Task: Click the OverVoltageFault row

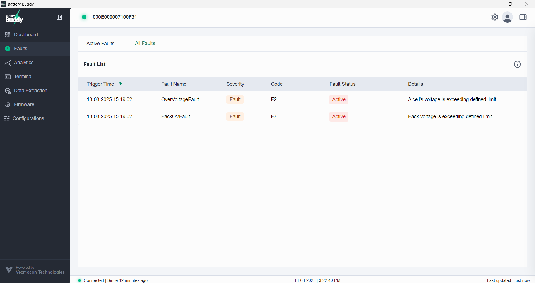Action: (180, 99)
